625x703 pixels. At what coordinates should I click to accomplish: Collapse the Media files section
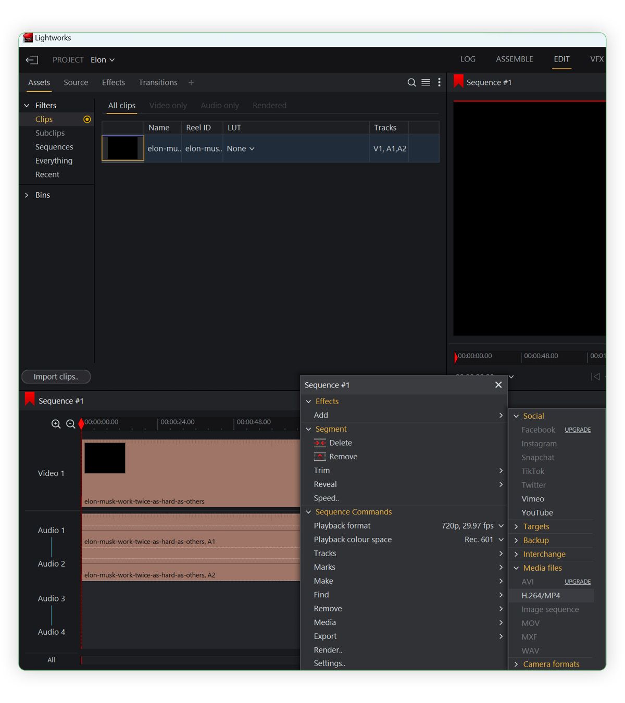pyautogui.click(x=516, y=568)
